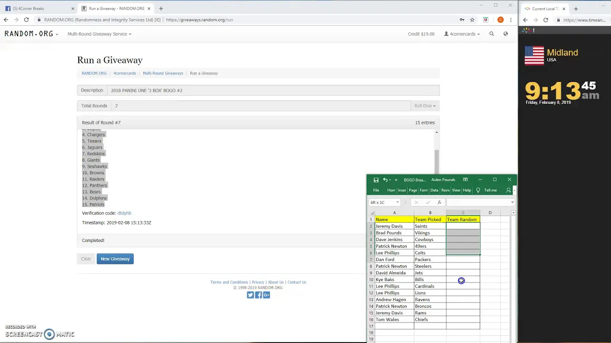The height and width of the screenshot is (343, 611).
Task: Open the Chrome profile avatar C
Action: tap(500, 20)
